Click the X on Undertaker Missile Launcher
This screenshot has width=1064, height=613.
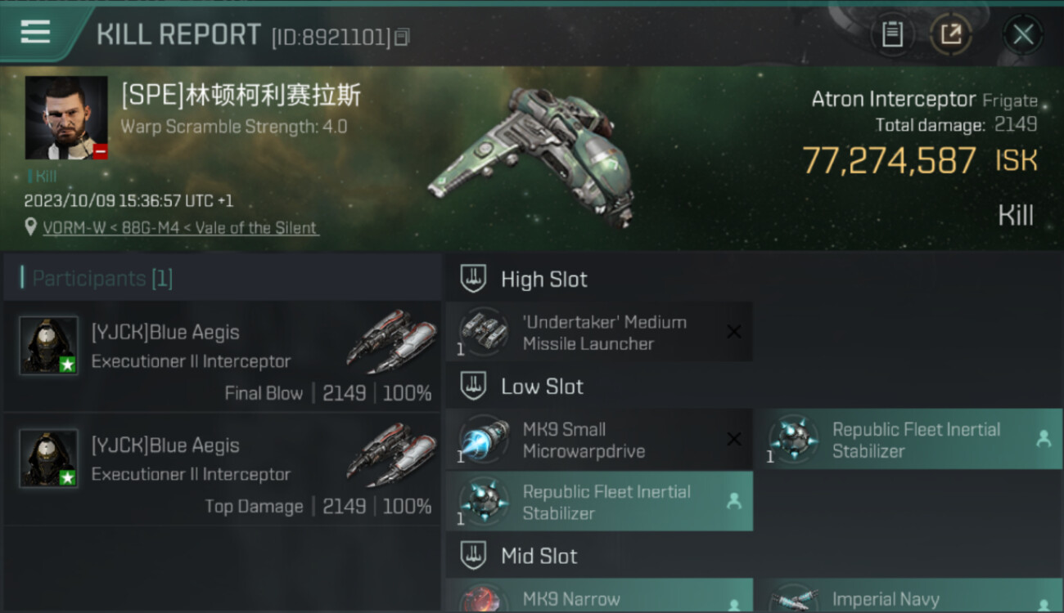(x=734, y=332)
